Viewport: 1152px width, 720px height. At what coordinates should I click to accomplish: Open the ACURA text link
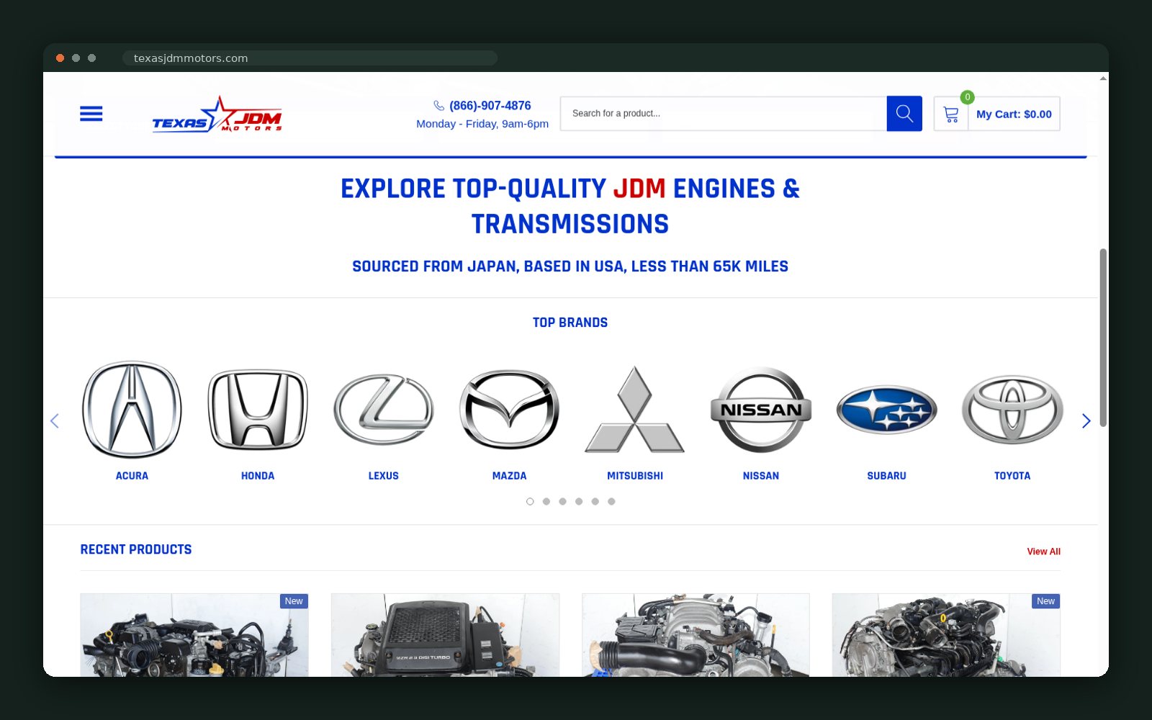pos(132,476)
